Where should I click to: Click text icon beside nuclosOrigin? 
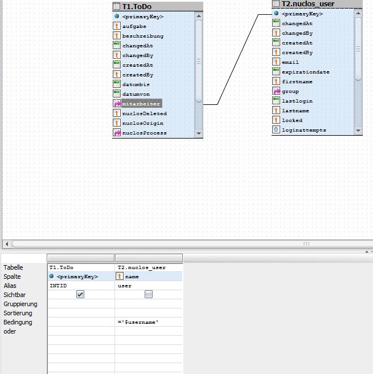click(117, 123)
